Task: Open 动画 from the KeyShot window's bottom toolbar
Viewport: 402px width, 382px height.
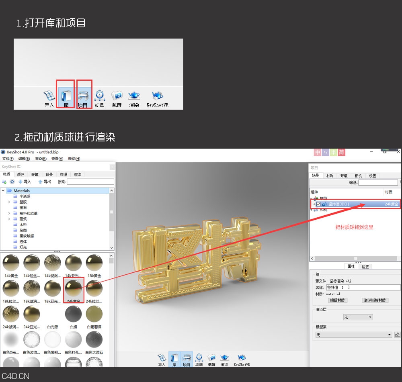Action: click(199, 360)
